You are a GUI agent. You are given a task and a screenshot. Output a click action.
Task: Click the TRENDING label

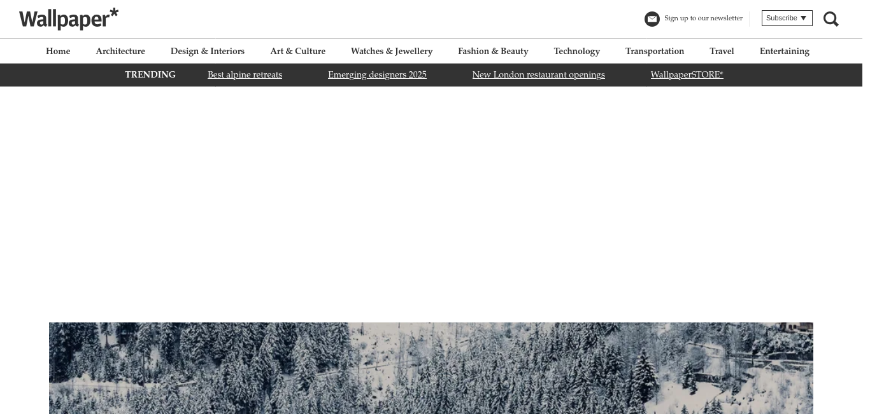[x=150, y=74]
